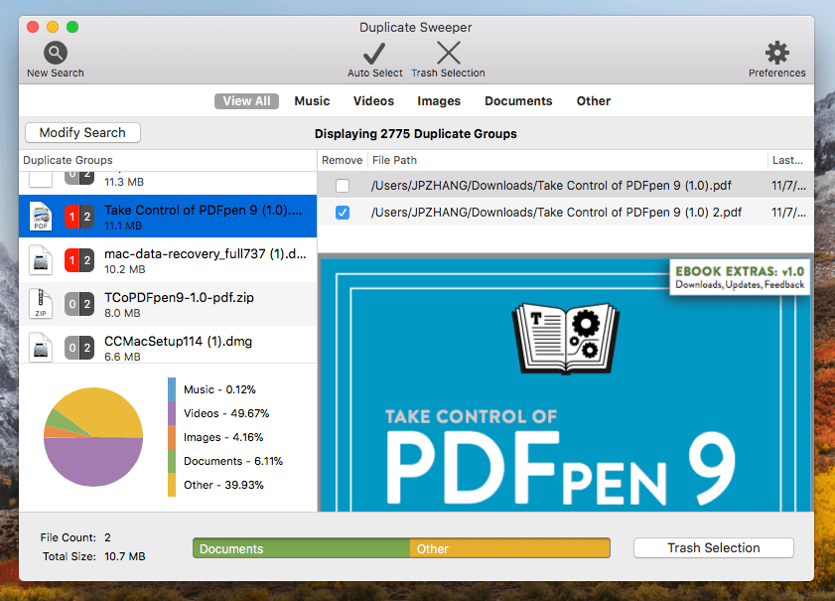Click the PDFpen 9 cover preview image
835x601 pixels.
[x=566, y=384]
